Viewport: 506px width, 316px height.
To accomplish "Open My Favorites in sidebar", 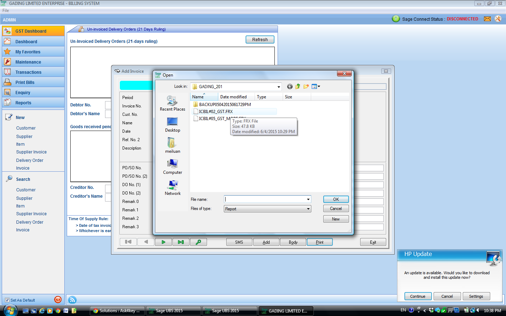I will [33, 52].
